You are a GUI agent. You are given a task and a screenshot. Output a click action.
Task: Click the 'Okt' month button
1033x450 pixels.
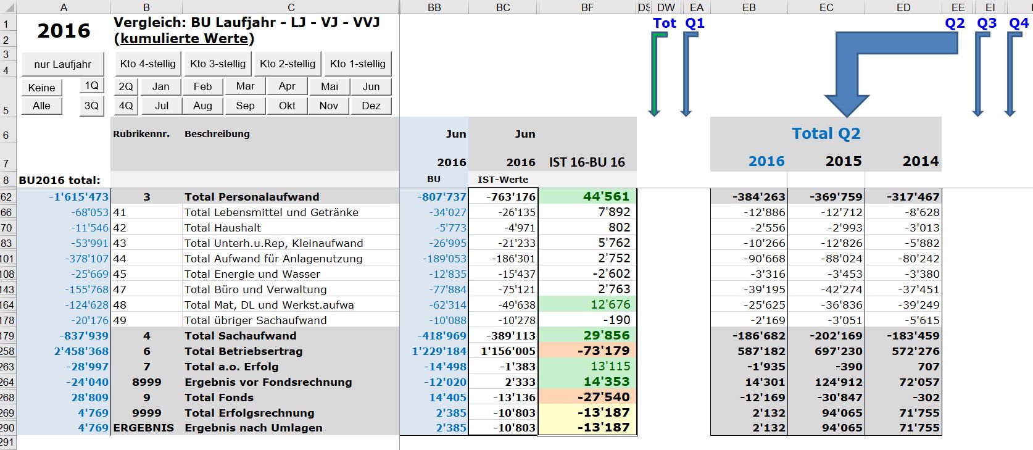click(x=287, y=106)
